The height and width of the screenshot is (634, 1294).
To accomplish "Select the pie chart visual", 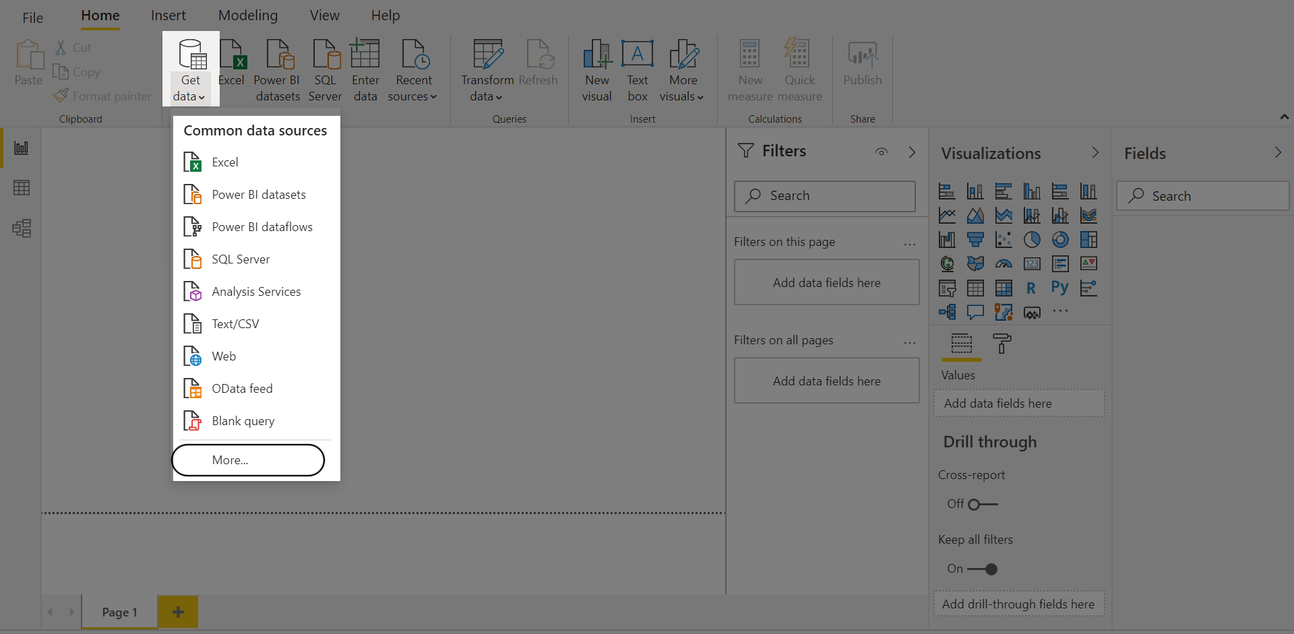I will [x=1032, y=240].
